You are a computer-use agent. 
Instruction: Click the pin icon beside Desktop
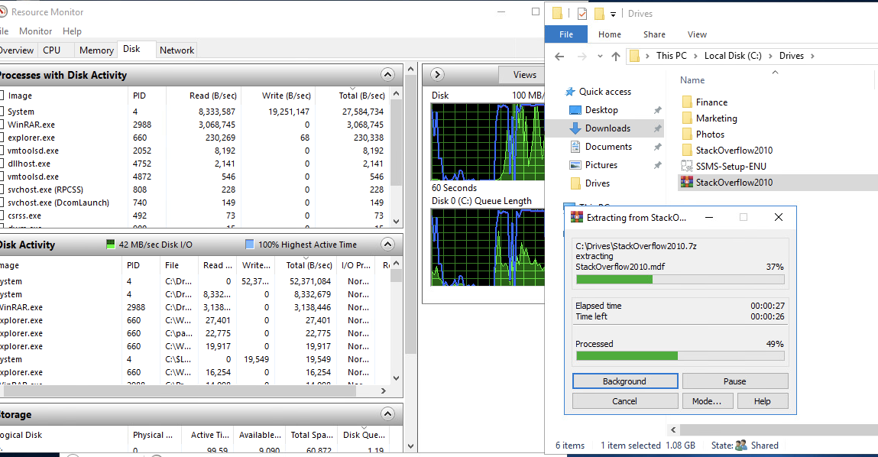657,110
